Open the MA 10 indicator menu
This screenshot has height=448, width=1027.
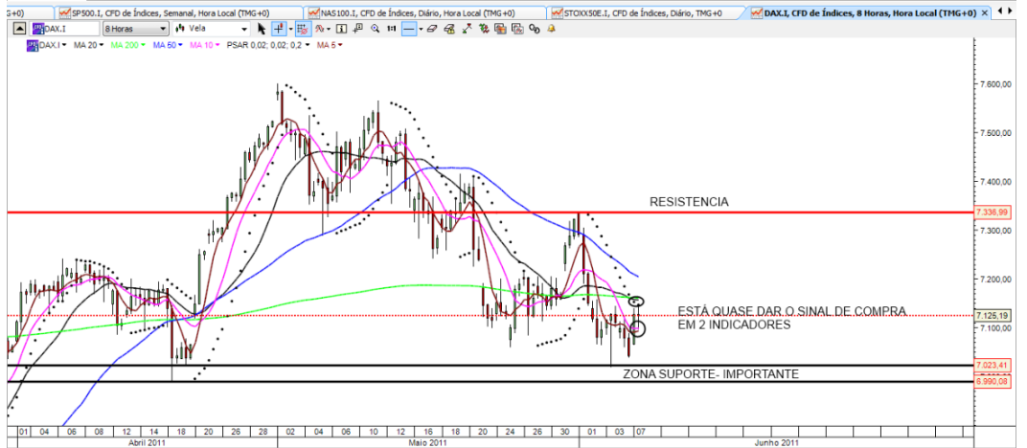tap(204, 44)
